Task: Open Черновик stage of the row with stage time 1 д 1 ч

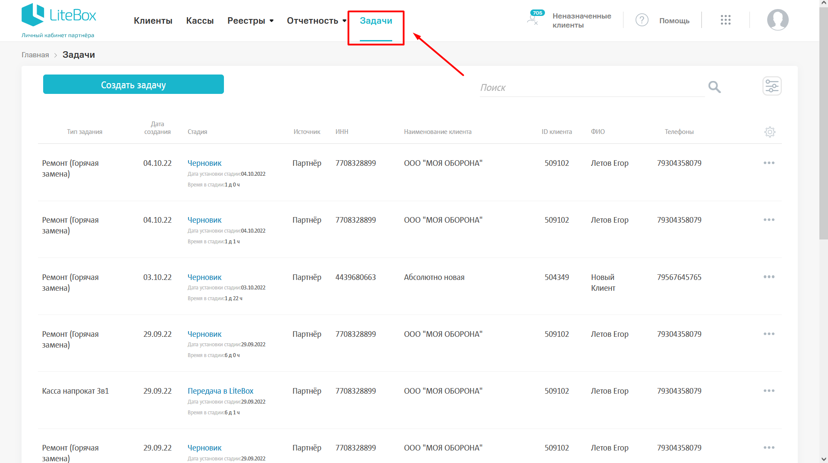Action: [x=205, y=220]
